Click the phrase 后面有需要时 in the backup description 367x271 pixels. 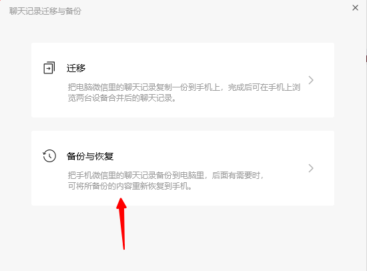pyautogui.click(x=236, y=175)
